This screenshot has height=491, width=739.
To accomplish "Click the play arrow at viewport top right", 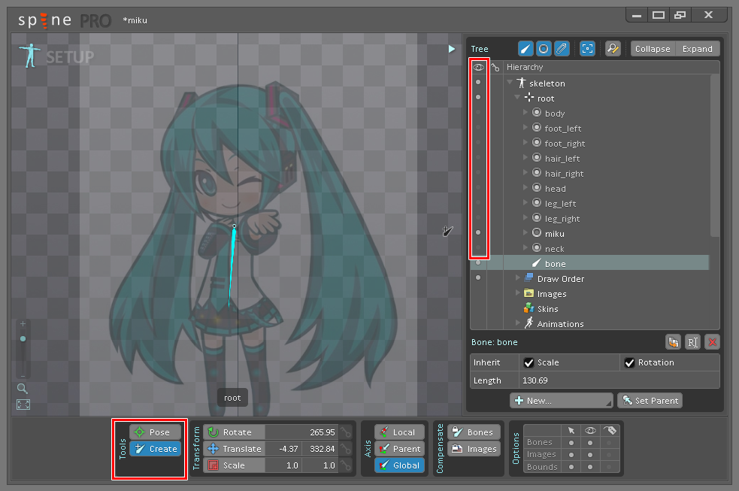I will (x=452, y=49).
